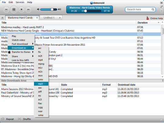Add a new playlist tab with plus
The image size is (164, 123).
click(x=2, y=18)
